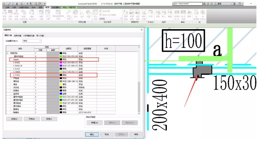Open the 附加模块 ribbon tab

56,7
